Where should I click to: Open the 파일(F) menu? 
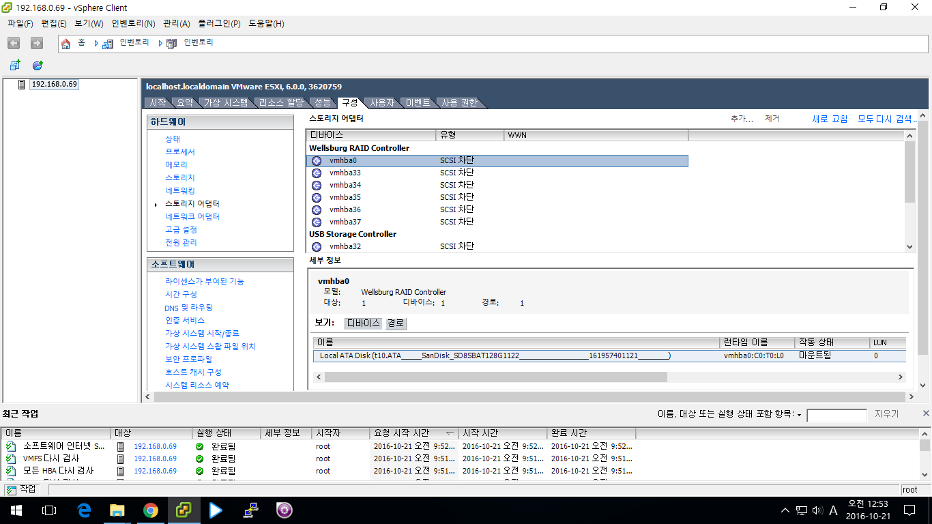pyautogui.click(x=20, y=23)
